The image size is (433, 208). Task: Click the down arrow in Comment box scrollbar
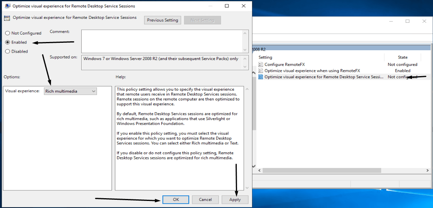[245, 50]
